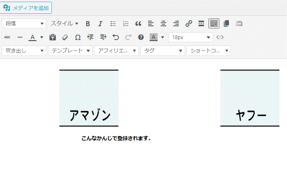Screen dimensions: 287x170
Task: Open the テンプレート dropdown
Action: (70, 51)
